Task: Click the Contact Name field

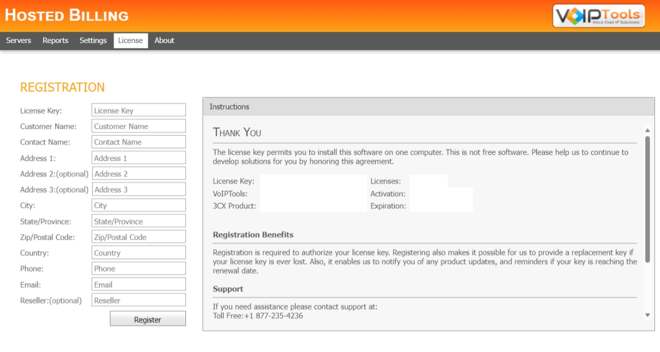Action: click(138, 142)
